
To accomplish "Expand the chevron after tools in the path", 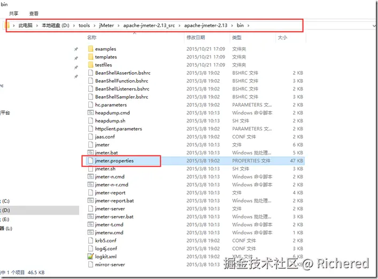I will point(94,26).
